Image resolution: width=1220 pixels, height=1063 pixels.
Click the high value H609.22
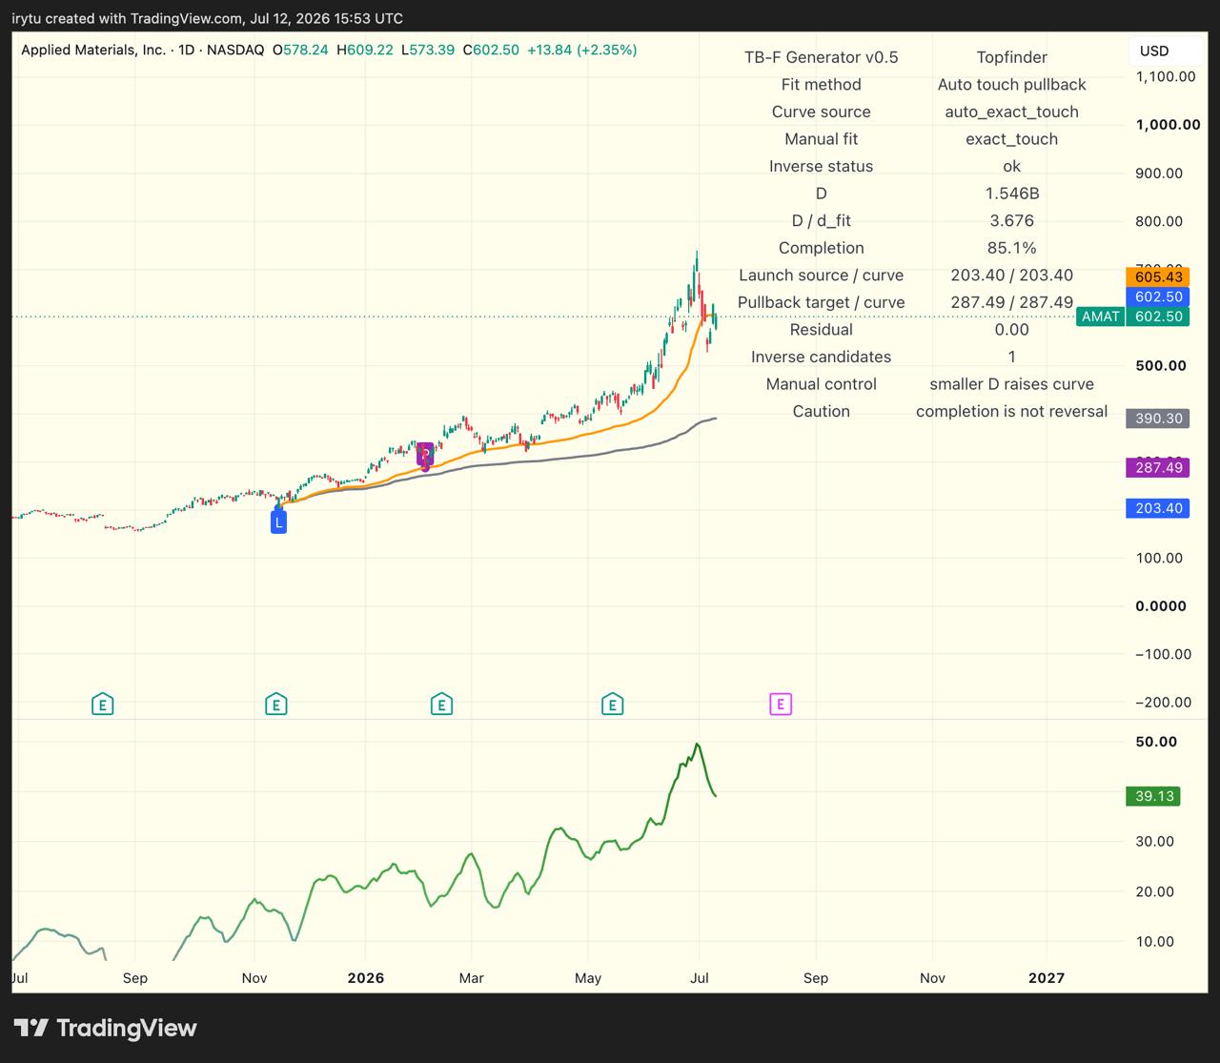(x=364, y=50)
